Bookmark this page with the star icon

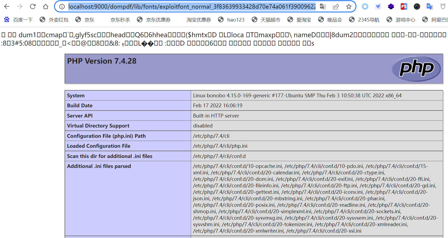pos(349,6)
